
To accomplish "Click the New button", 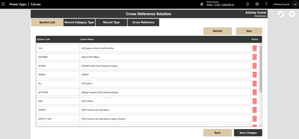I will (x=249, y=31).
